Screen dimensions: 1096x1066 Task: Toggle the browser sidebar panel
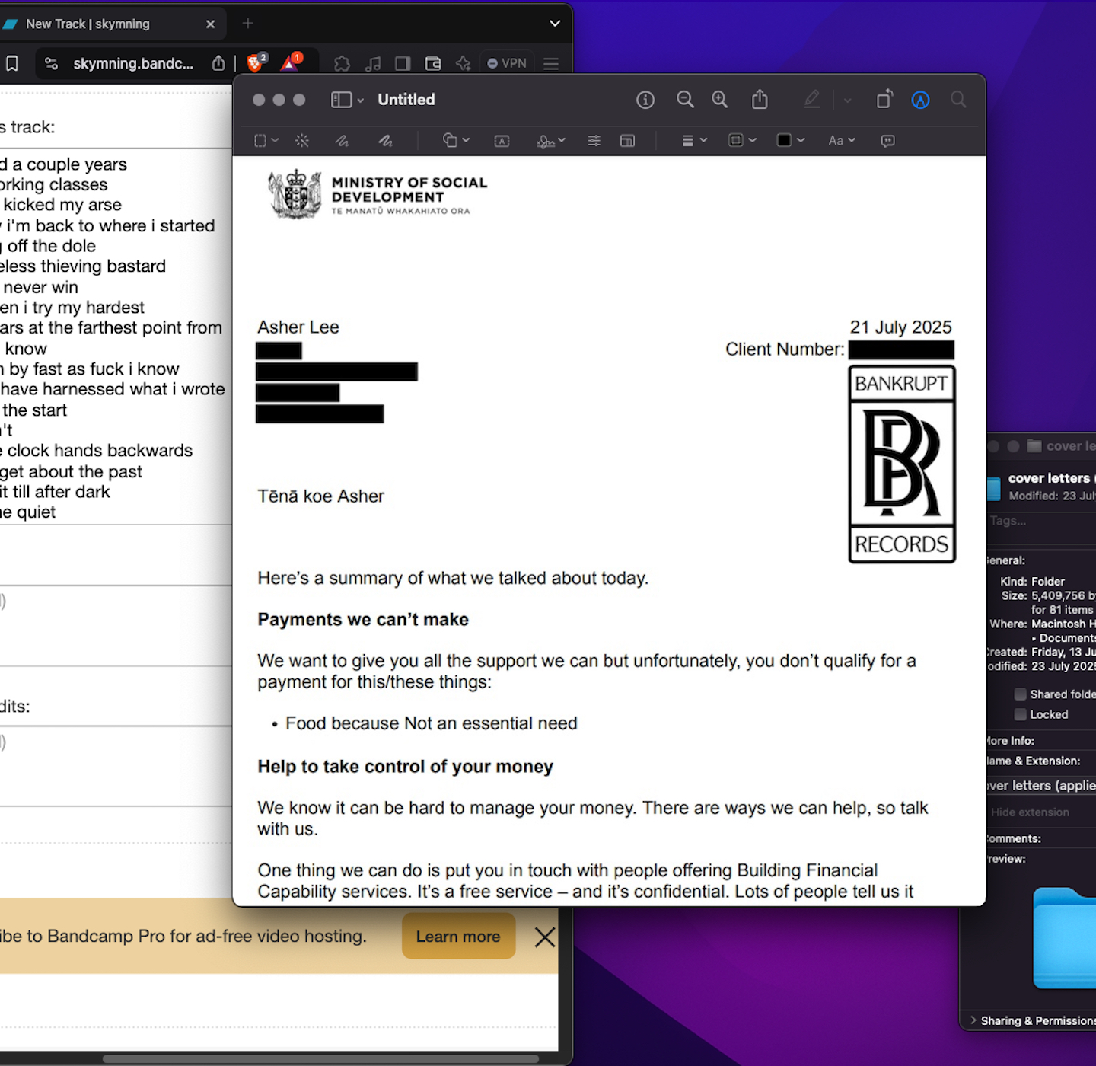(x=403, y=64)
